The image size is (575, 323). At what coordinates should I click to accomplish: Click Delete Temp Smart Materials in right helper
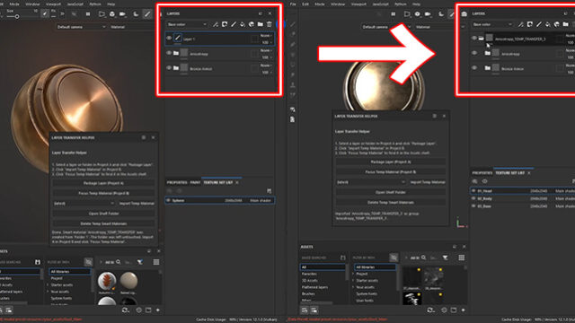coord(391,202)
